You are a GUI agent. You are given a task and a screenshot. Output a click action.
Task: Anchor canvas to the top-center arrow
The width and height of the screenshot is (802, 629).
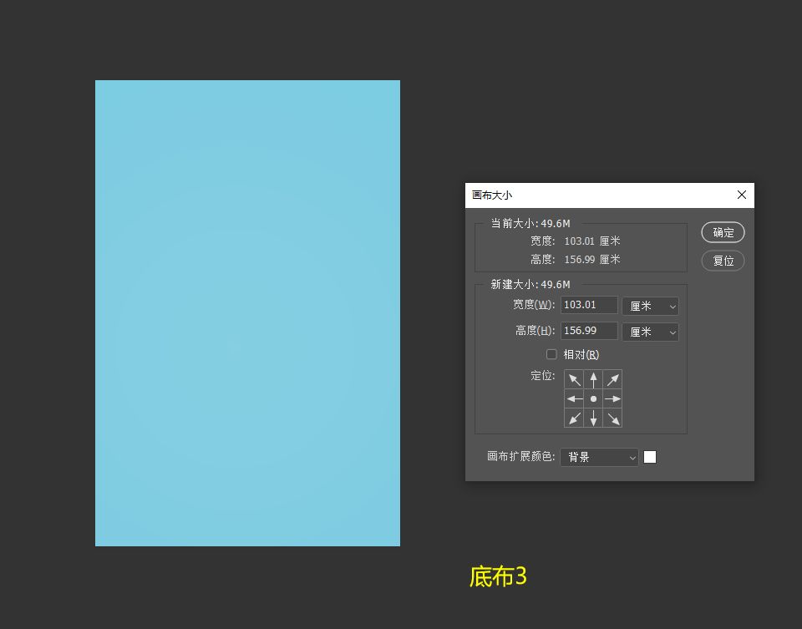click(593, 379)
